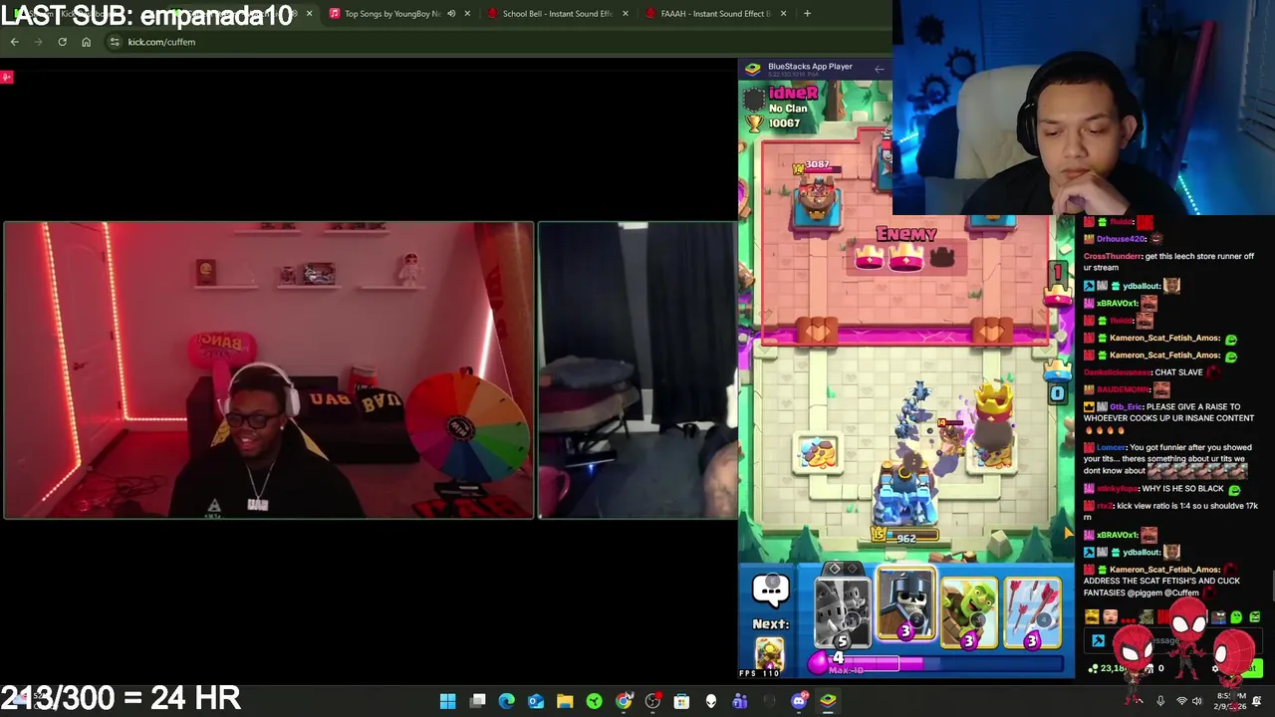The image size is (1275, 717).
Task: Click the Gtb_Eric username in chat
Action: click(x=1128, y=406)
